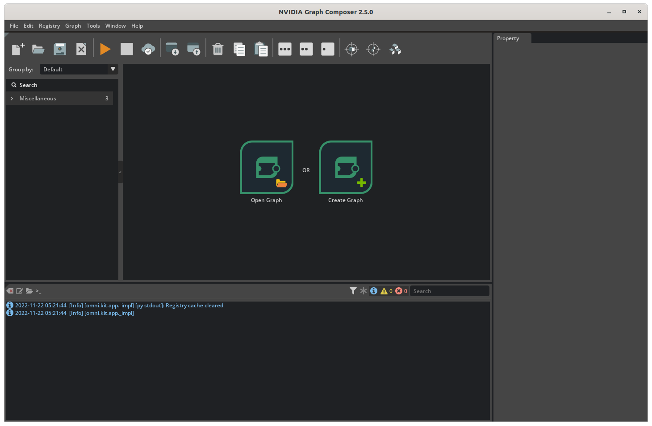This screenshot has width=652, height=426.
Task: Open the Group by Default dropdown
Action: pyautogui.click(x=79, y=69)
